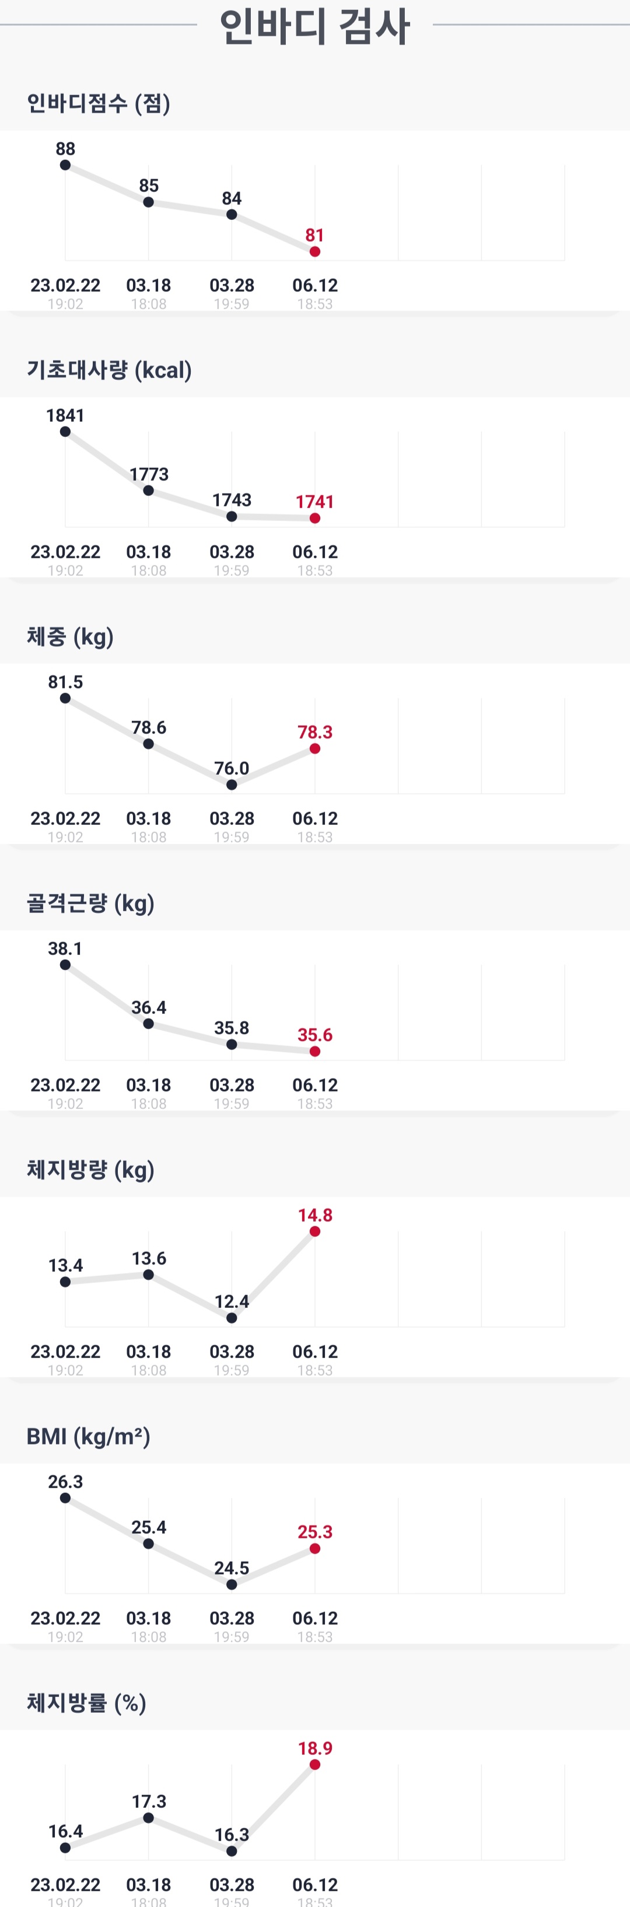Tap the 06.12 date under BMI chart
Screen dimensions: 630x1907
[x=314, y=1618]
